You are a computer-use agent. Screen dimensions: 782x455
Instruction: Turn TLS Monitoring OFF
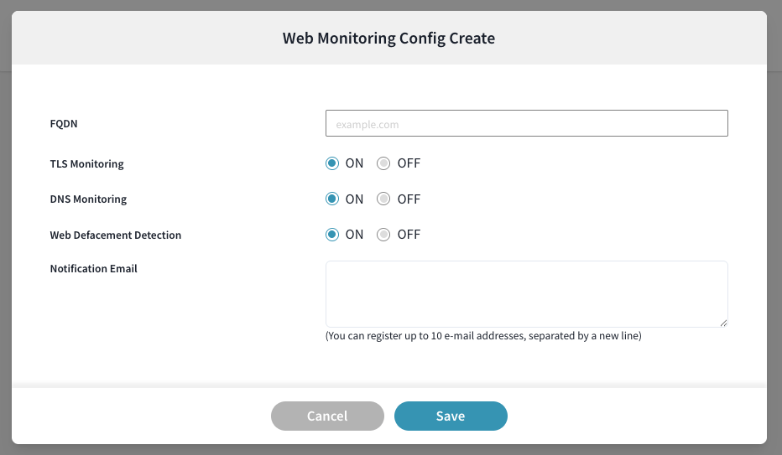384,163
